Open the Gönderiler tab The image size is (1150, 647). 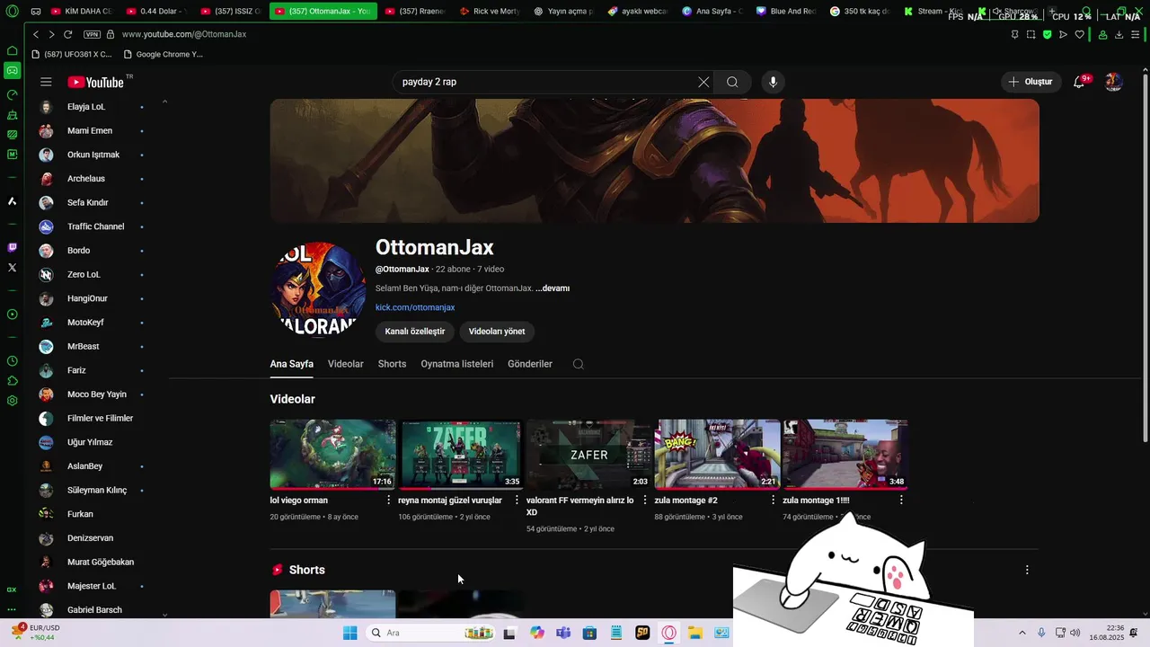(x=530, y=364)
